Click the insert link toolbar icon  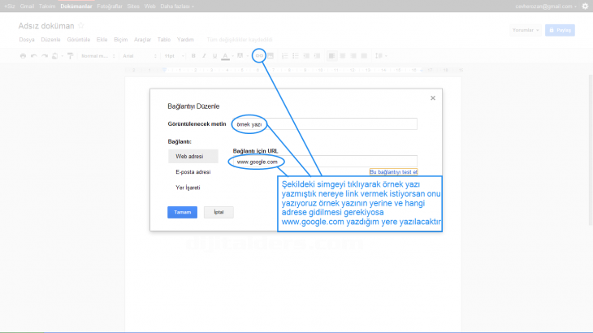point(259,55)
